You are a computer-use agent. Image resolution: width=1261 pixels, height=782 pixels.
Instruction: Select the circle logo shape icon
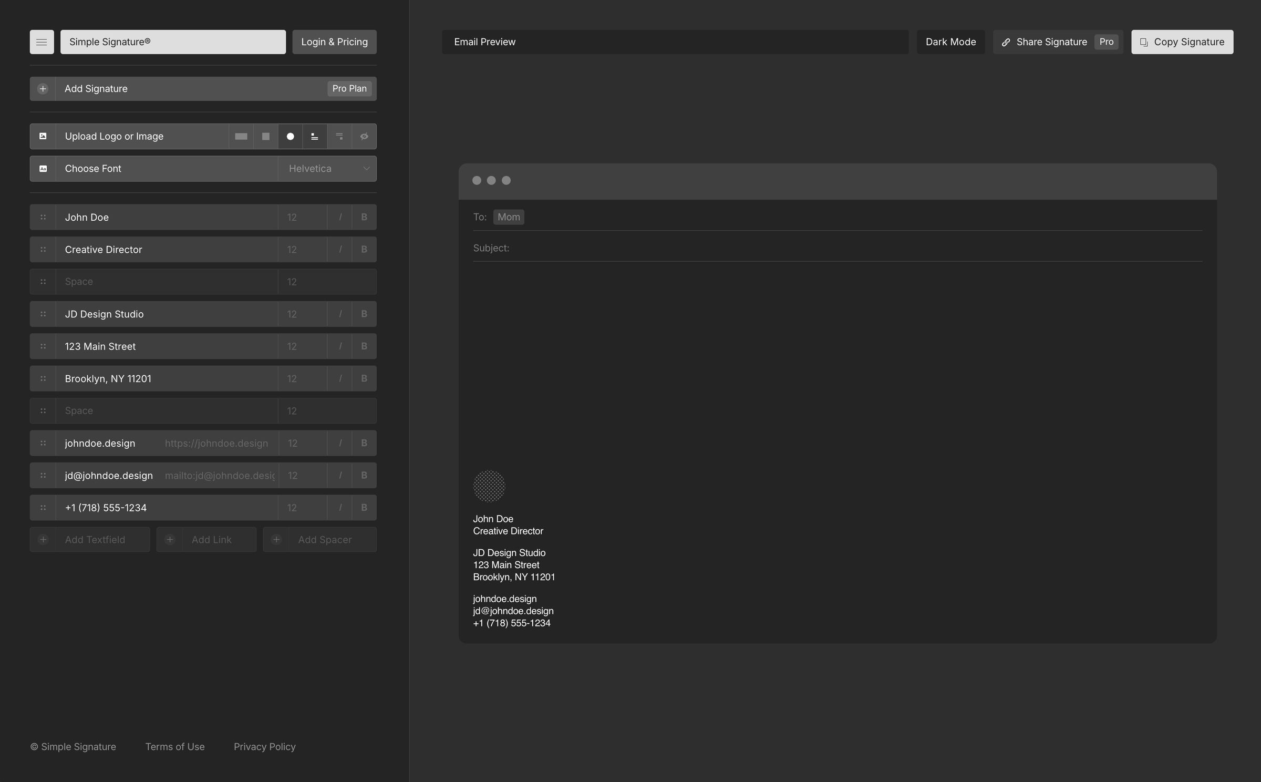(x=290, y=137)
